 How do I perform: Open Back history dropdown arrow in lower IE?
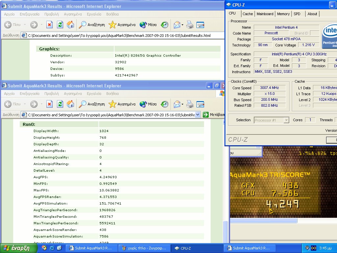click(25, 104)
